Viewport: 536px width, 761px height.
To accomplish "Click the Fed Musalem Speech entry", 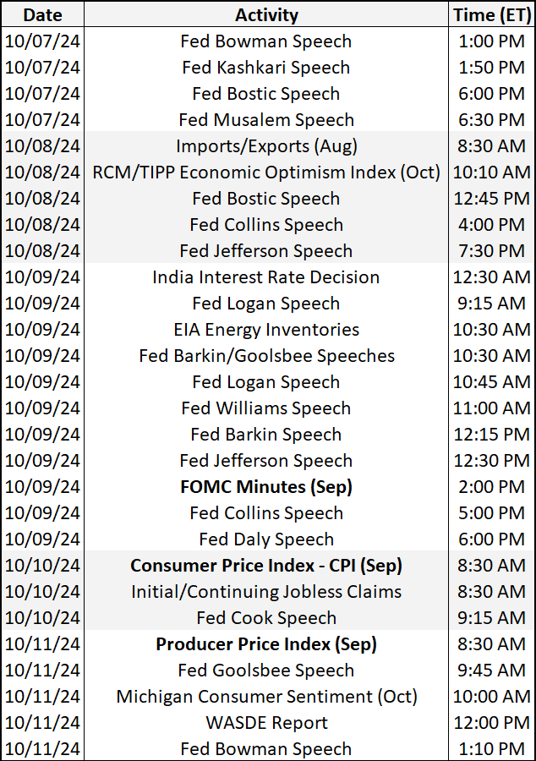I will (x=266, y=120).
